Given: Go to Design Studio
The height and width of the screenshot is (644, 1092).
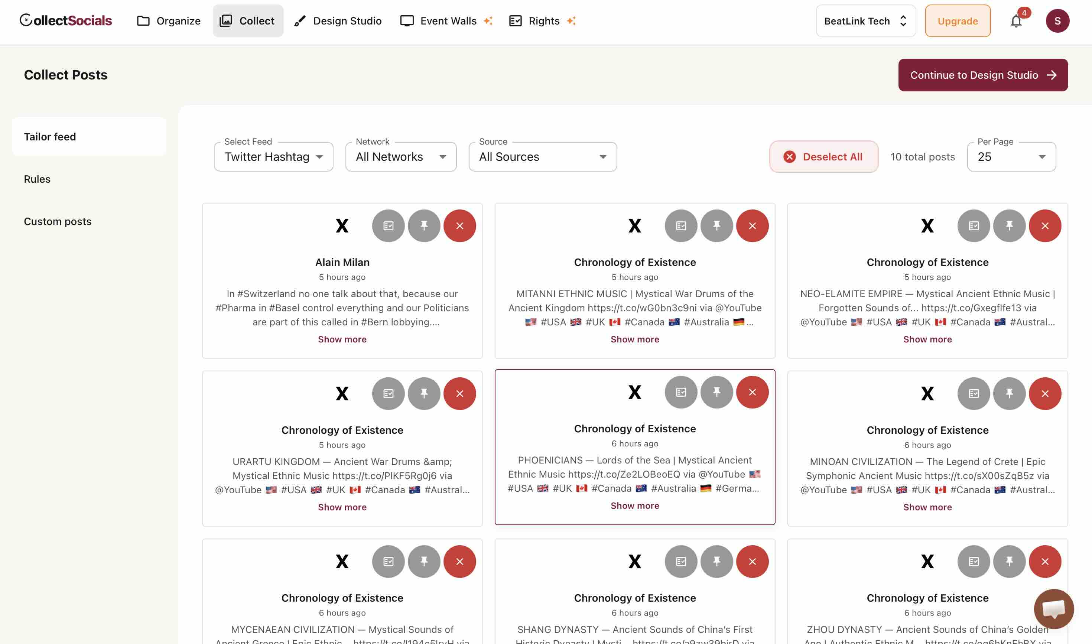Looking at the screenshot, I should point(338,21).
